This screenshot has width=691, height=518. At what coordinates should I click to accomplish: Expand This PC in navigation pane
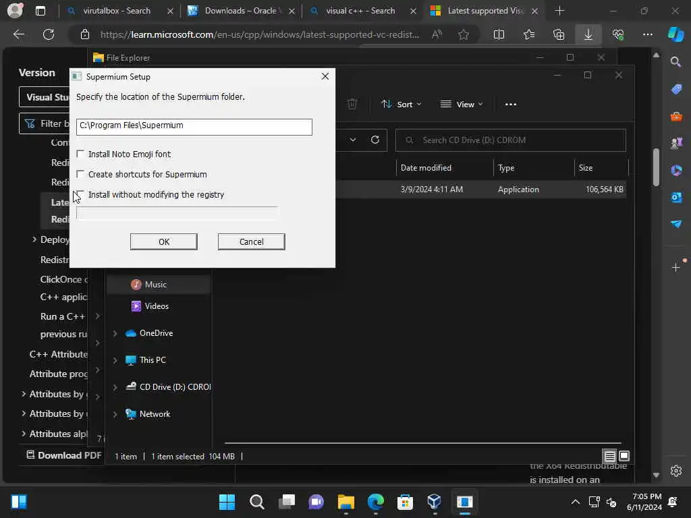coord(115,360)
